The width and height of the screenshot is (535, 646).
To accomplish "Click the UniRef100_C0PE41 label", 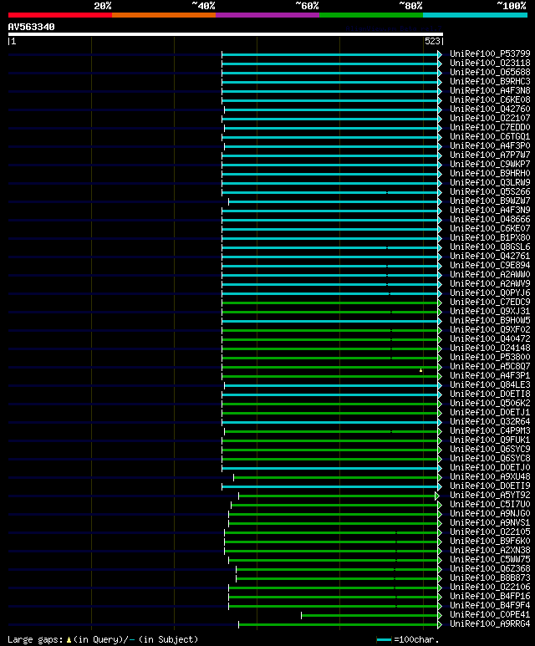I will click(x=490, y=615).
